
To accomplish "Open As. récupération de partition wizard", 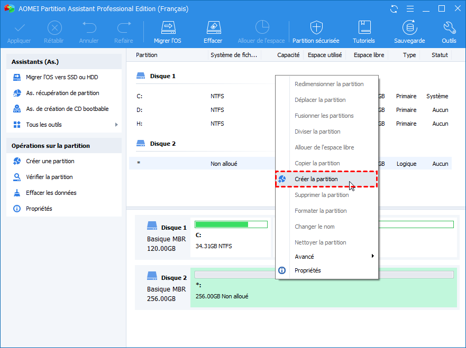I will click(x=64, y=93).
